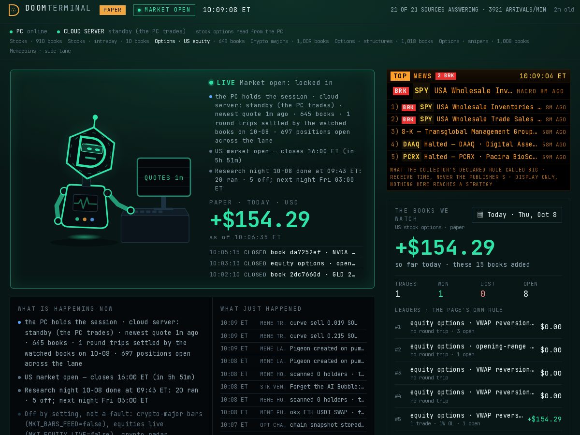Open the SPY USA Wholesale Inv headline banner
The image size is (580, 435).
pos(478,91)
